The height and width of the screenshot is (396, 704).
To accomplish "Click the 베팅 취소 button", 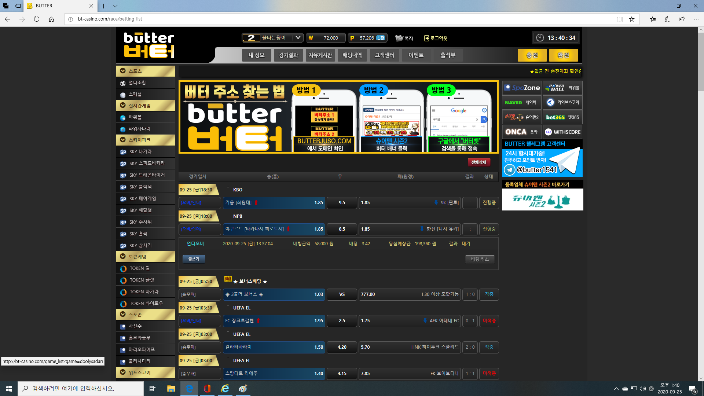I will (x=480, y=259).
